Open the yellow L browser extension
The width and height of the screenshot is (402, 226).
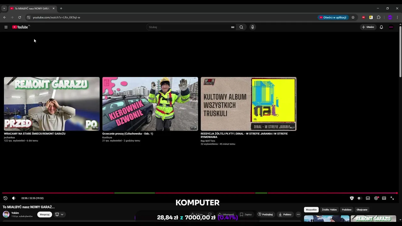click(371, 17)
